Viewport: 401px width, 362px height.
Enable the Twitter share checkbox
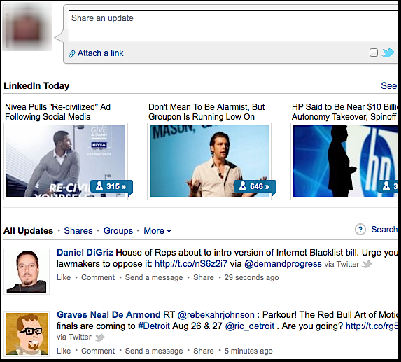coord(374,53)
